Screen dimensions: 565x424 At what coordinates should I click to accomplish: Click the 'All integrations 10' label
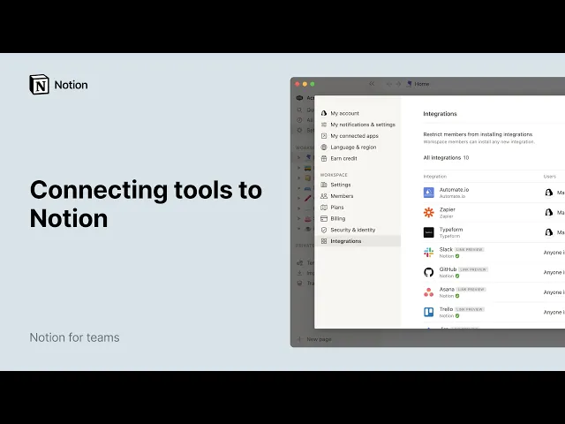coord(446,157)
